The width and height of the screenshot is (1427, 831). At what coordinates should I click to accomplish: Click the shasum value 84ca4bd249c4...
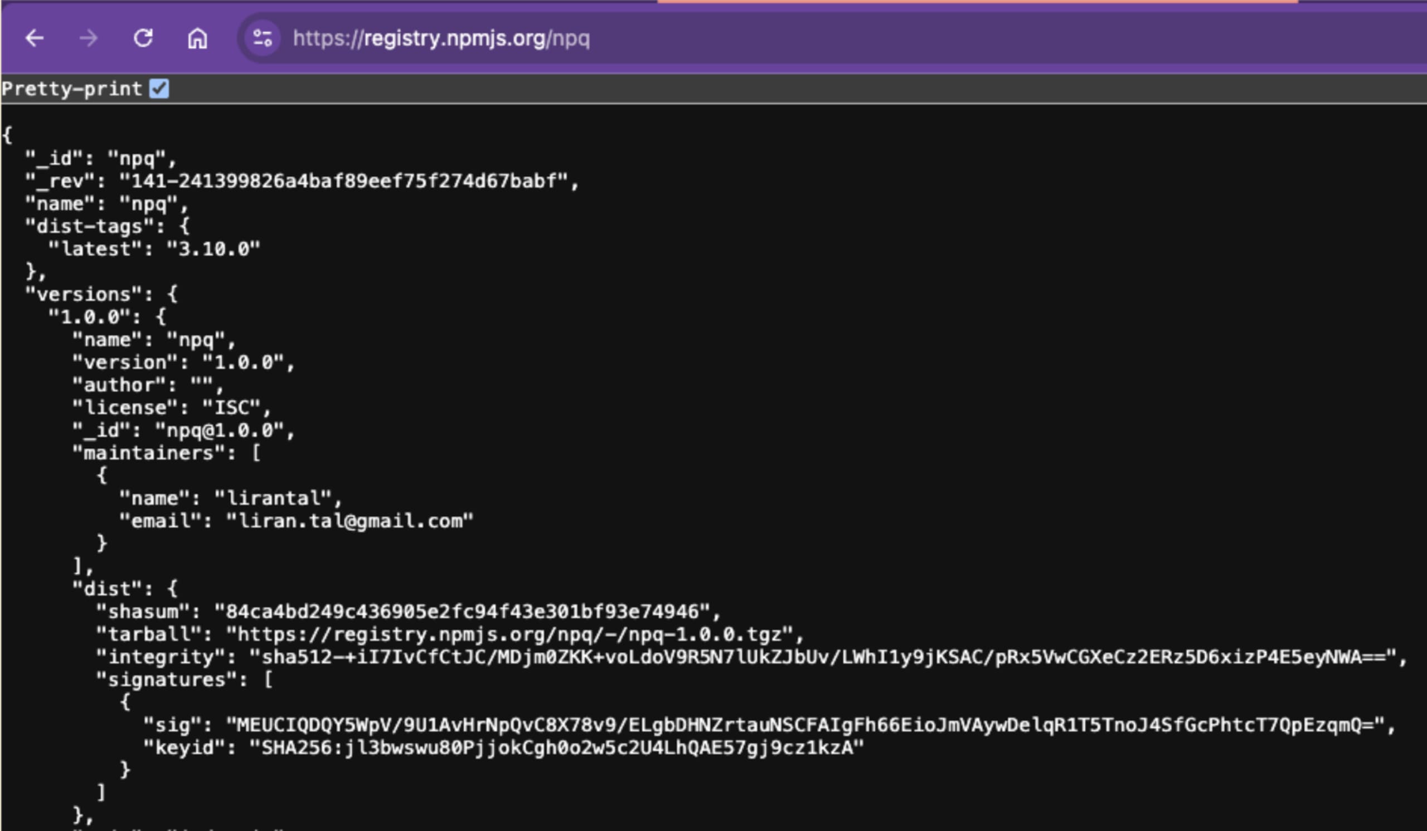pos(462,612)
